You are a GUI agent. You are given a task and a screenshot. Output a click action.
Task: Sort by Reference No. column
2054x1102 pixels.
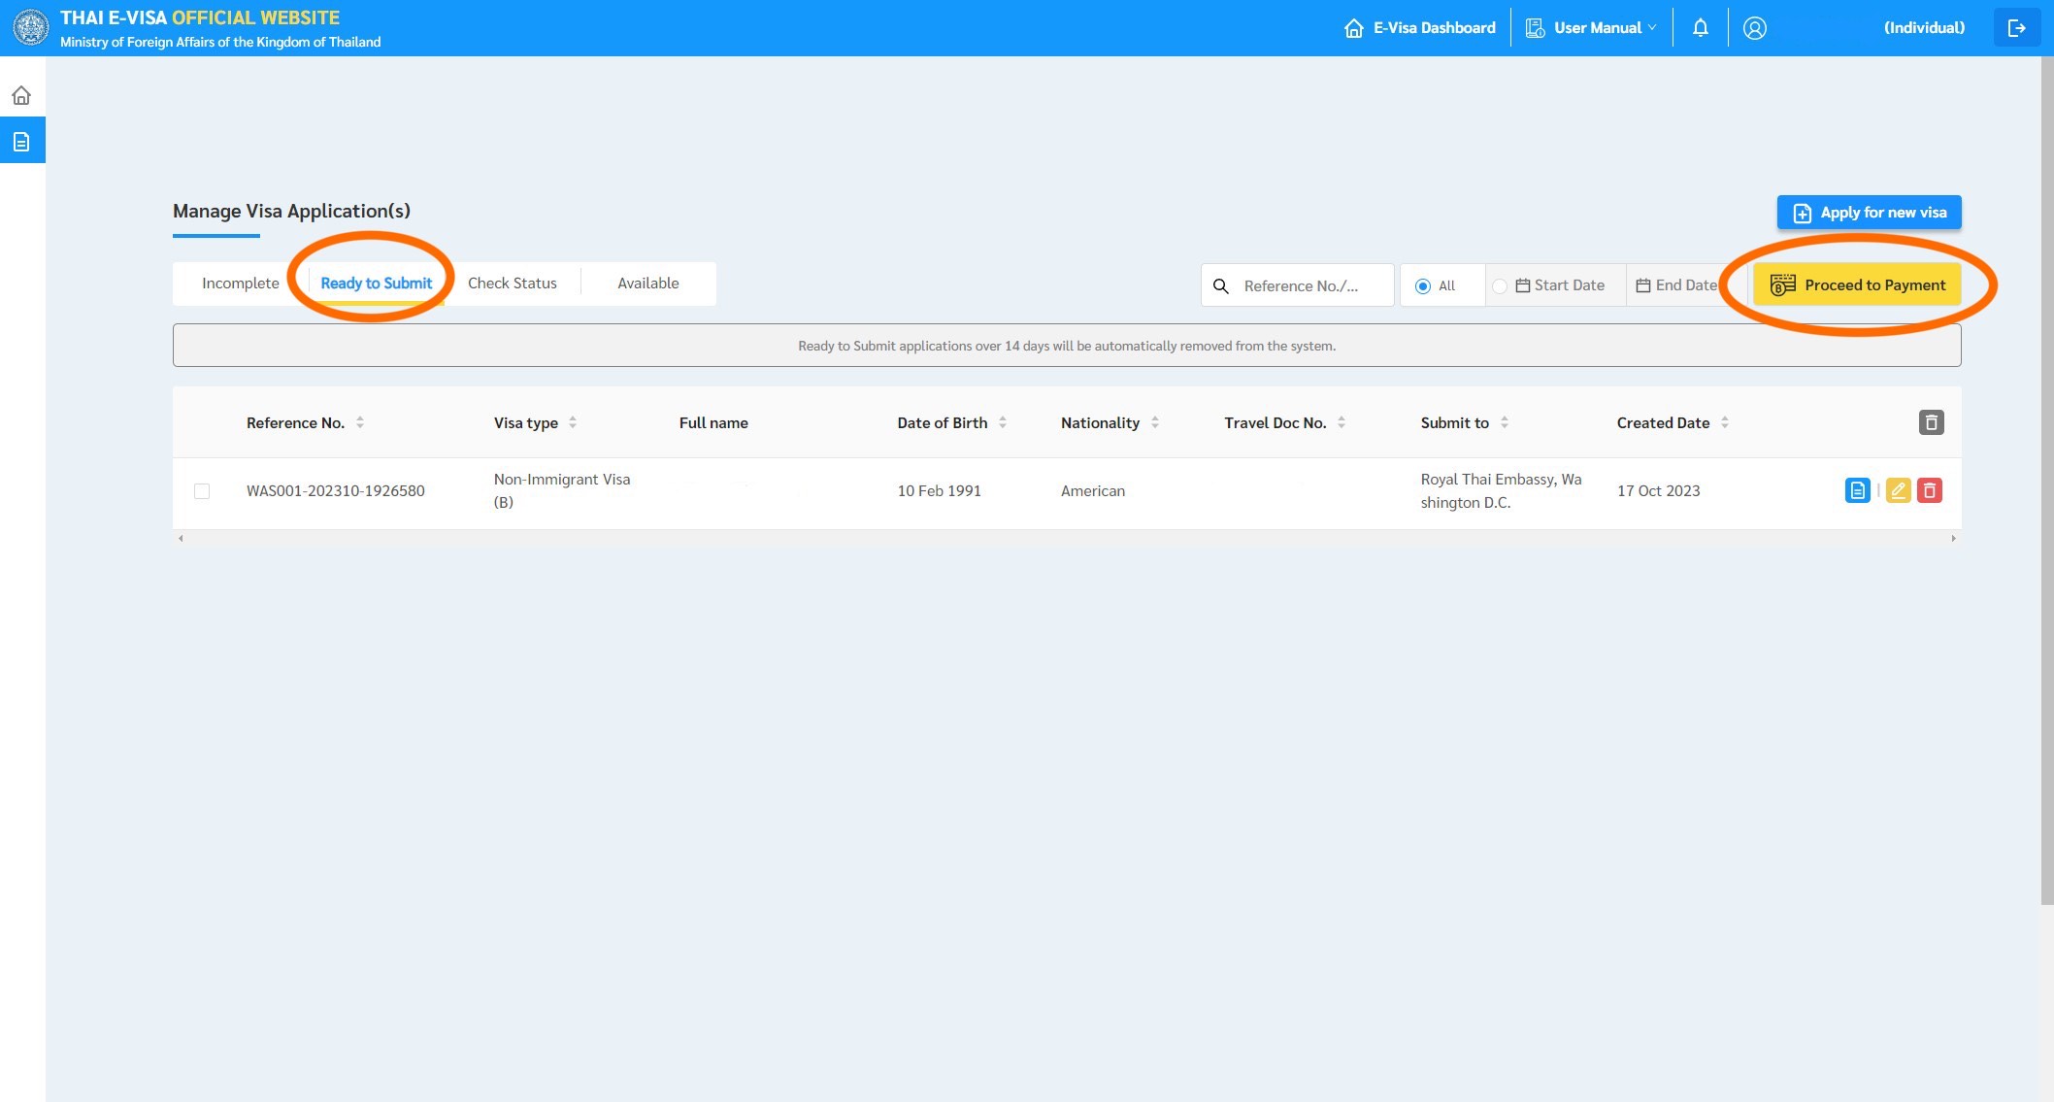click(x=358, y=421)
